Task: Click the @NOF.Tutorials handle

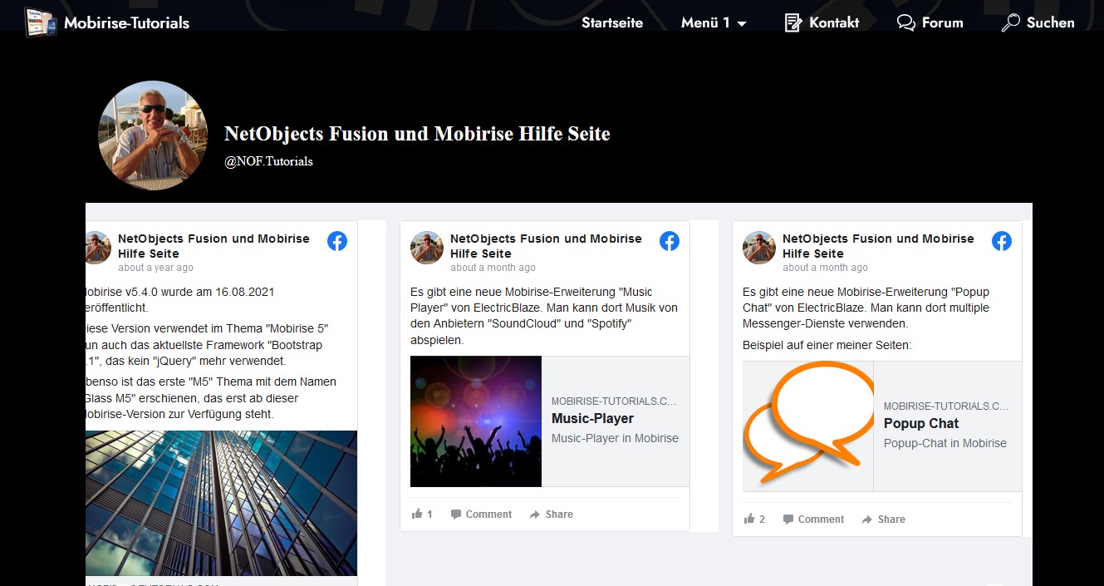Action: tap(268, 161)
